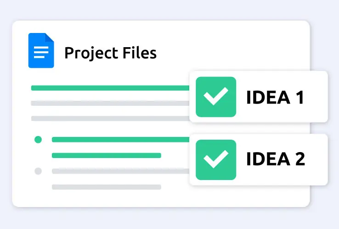This screenshot has height=229, width=339.
Task: Select the gray bullet point dot
Action: click(x=38, y=171)
